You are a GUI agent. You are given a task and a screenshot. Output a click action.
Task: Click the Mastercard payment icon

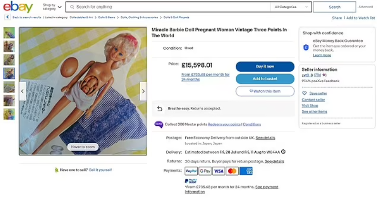pos(232,171)
